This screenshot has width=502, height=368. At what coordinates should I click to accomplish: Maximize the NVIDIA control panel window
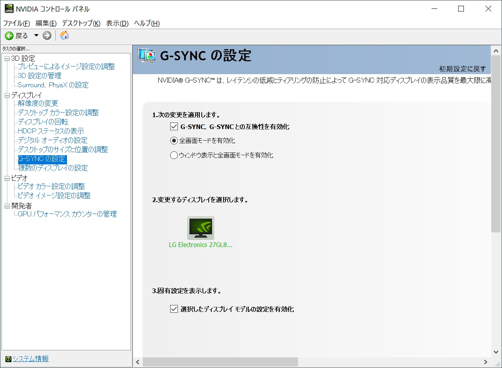pos(461,9)
